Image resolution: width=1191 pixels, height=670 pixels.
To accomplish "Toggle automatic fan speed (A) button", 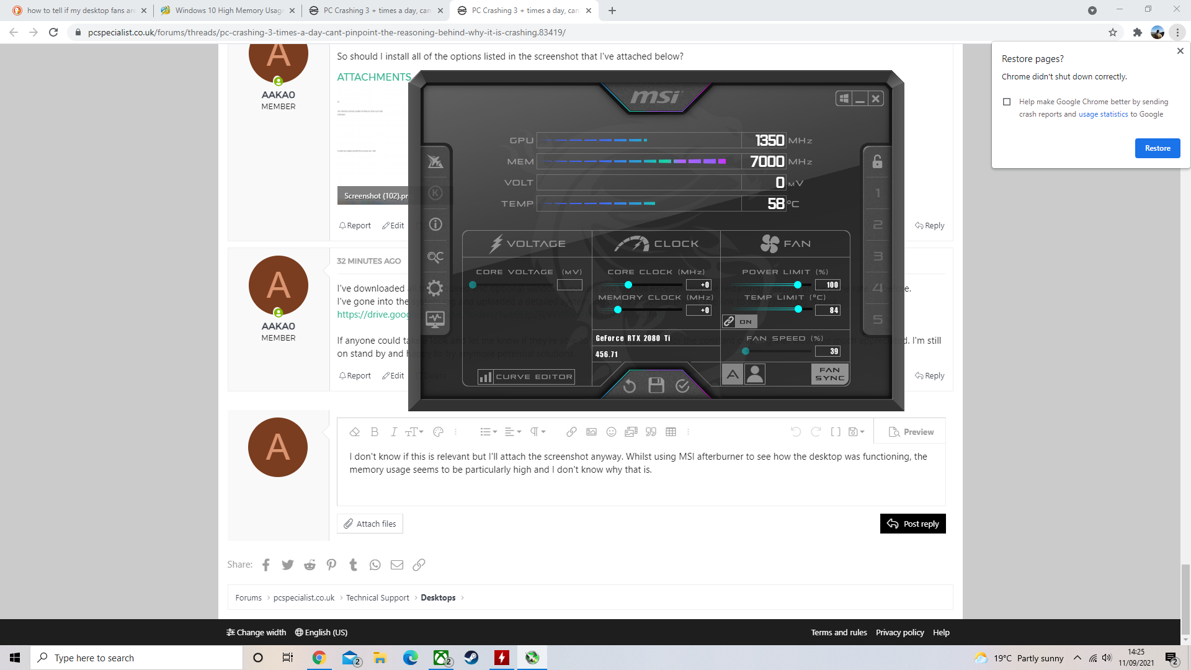I will [733, 374].
